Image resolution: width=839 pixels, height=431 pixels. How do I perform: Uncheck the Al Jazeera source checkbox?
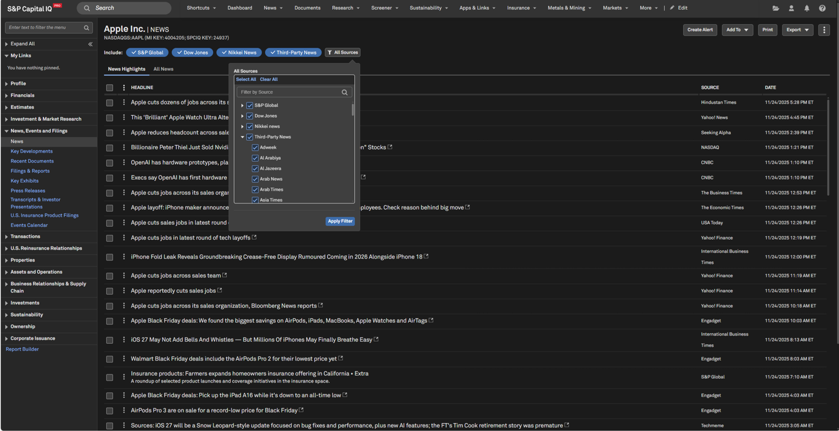click(255, 169)
